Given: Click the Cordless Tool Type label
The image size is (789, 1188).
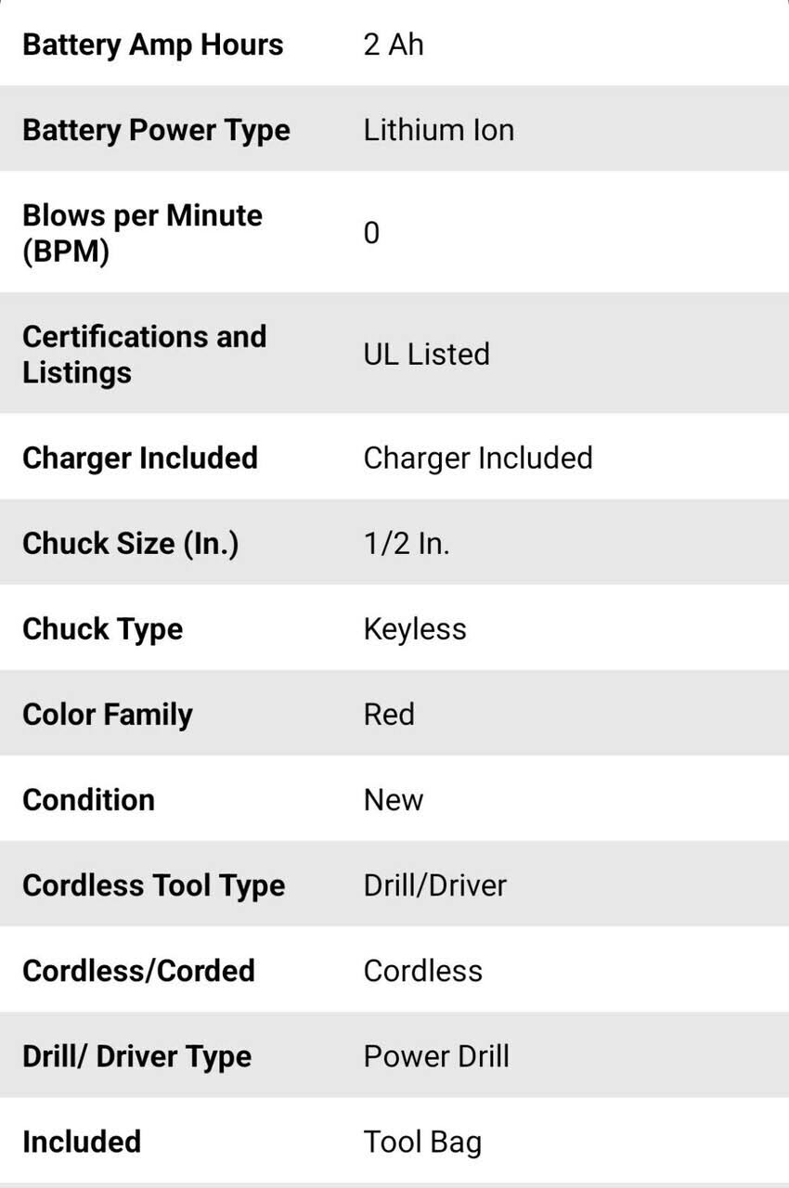Looking at the screenshot, I should tap(153, 885).
